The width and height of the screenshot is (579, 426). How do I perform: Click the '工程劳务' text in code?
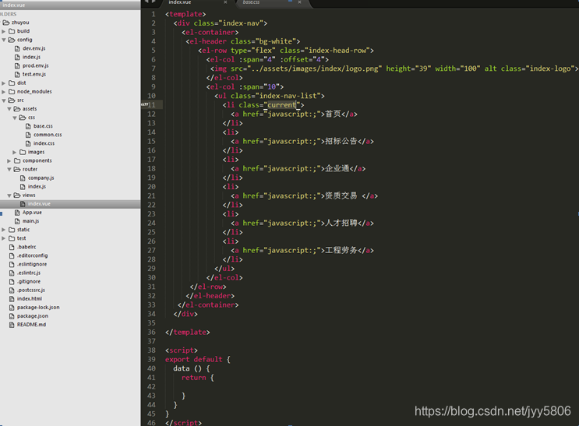click(341, 251)
